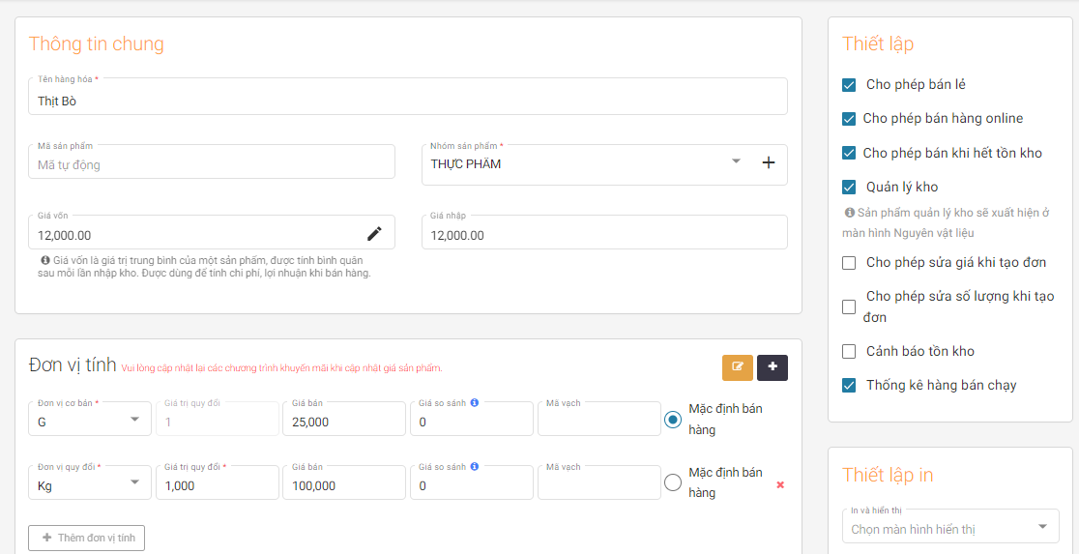Click the Thêm đơn vị tính button
The width and height of the screenshot is (1079, 554).
coord(87,538)
